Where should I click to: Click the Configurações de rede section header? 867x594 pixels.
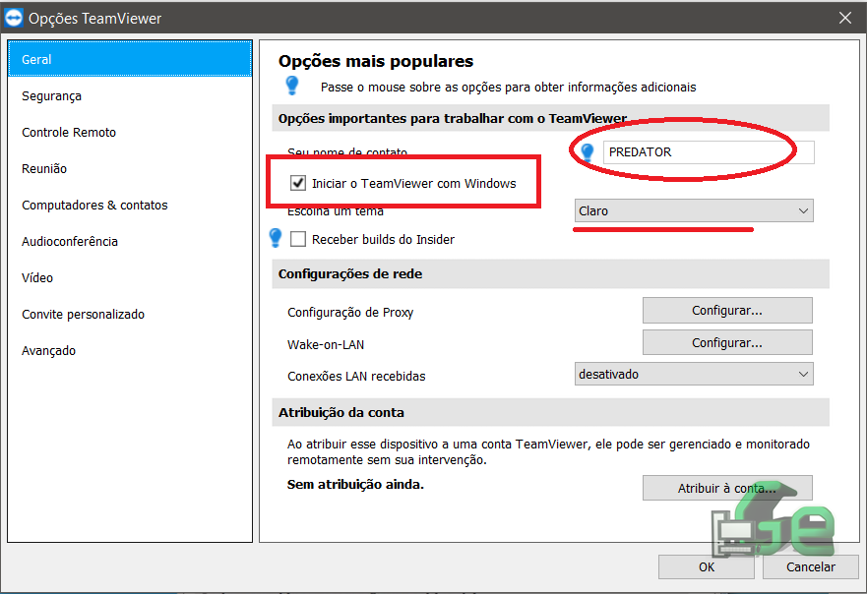pos(550,274)
